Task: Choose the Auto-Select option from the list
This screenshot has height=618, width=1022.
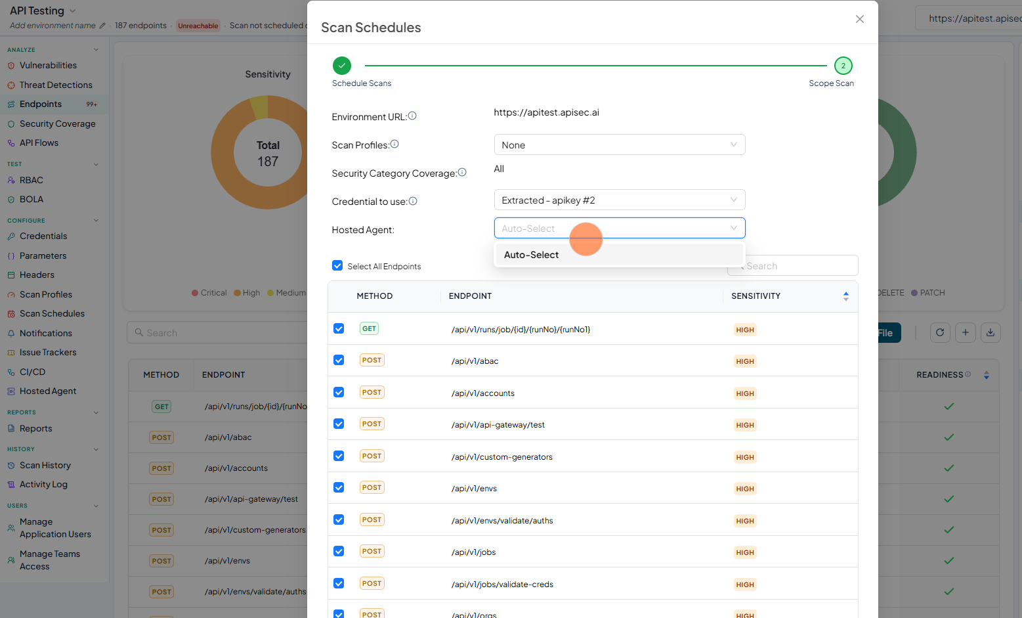Action: (619, 255)
